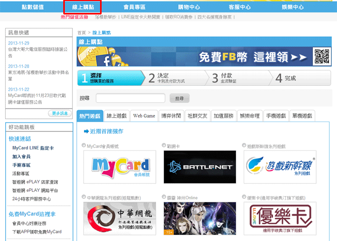The image size is (337, 241).
Task: Open 下載APP領取免費MyCard link
Action: coord(37,232)
